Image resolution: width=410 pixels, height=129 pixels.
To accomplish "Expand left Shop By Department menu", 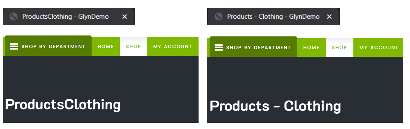I will (48, 46).
